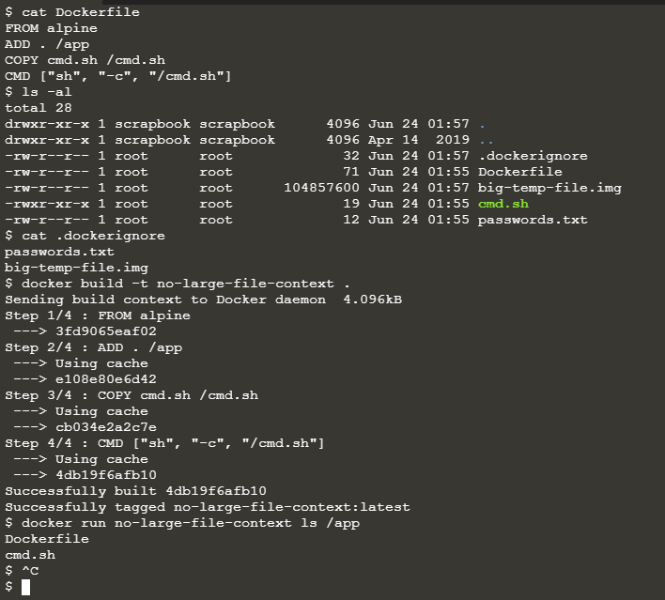The width and height of the screenshot is (665, 600).
Task: Click the big-temp-file.img filename in ls output
Action: tap(549, 188)
